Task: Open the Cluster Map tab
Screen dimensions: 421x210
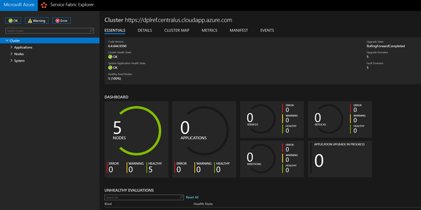Action: pos(177,30)
